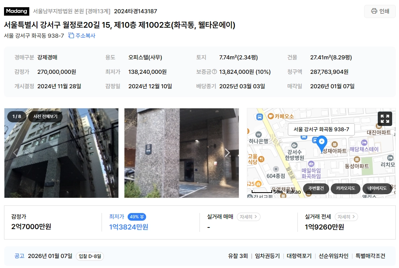Click the print icon button 인쇄
This screenshot has height=268, width=399.
click(x=380, y=11)
